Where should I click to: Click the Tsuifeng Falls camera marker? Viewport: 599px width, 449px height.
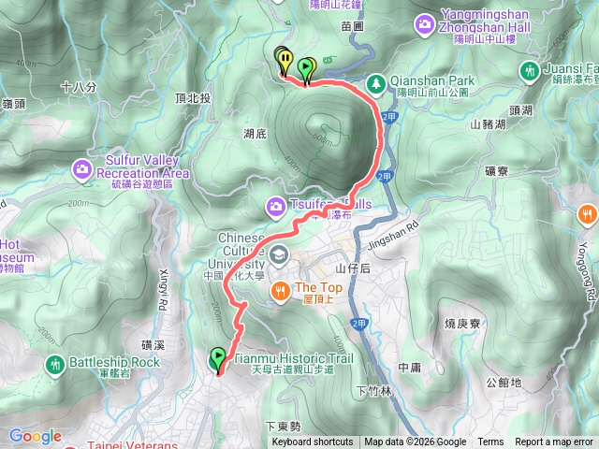[x=275, y=208]
